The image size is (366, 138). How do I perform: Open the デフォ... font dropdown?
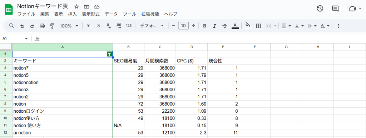click(152, 26)
